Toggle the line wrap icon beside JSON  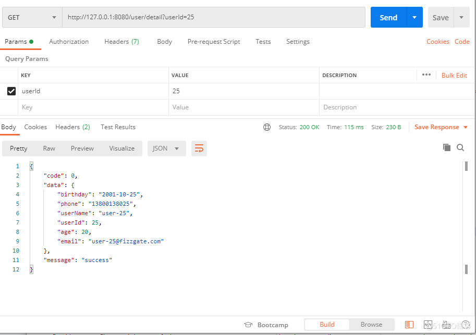[199, 148]
